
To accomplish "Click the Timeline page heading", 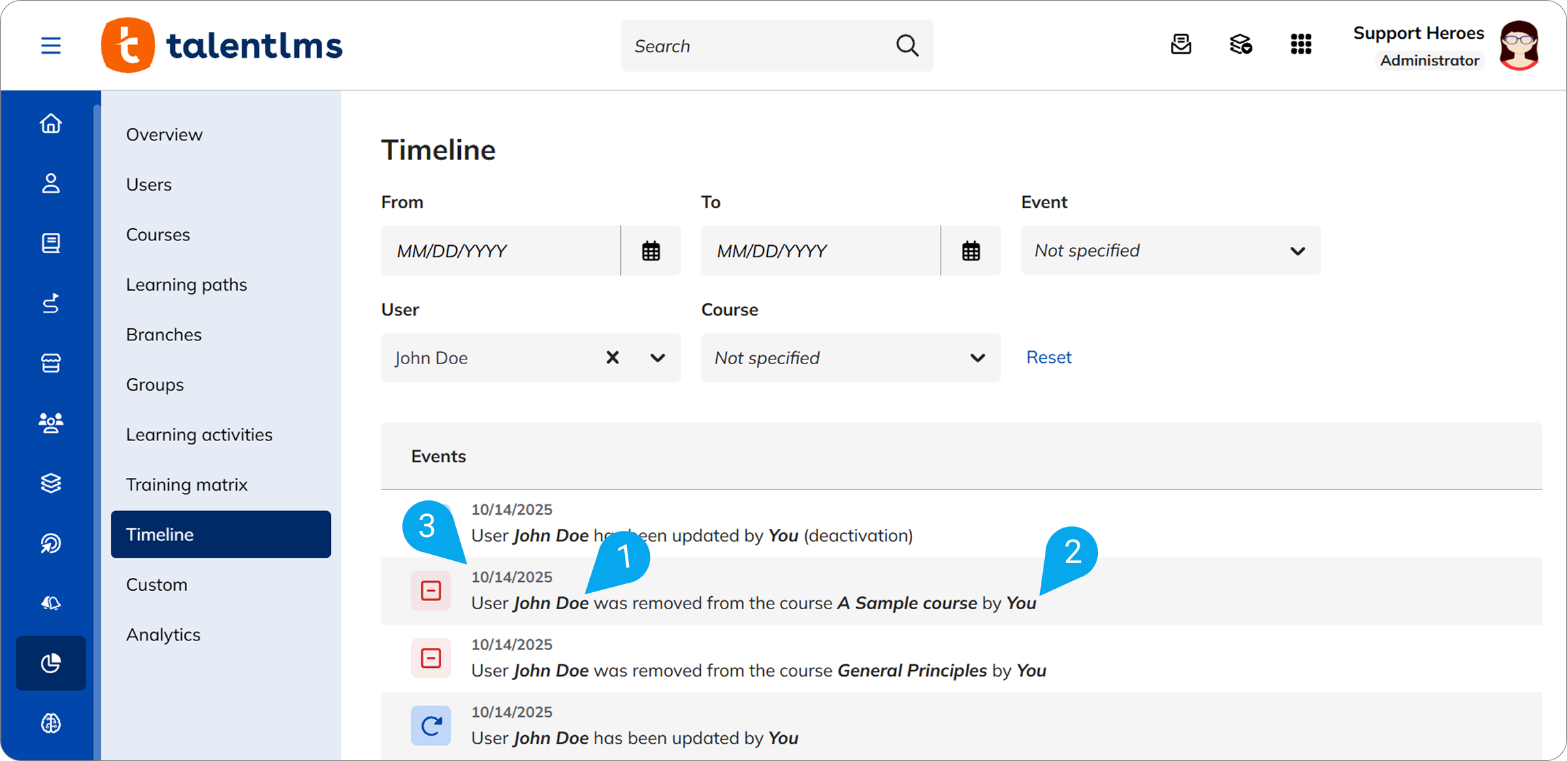I will tap(438, 150).
